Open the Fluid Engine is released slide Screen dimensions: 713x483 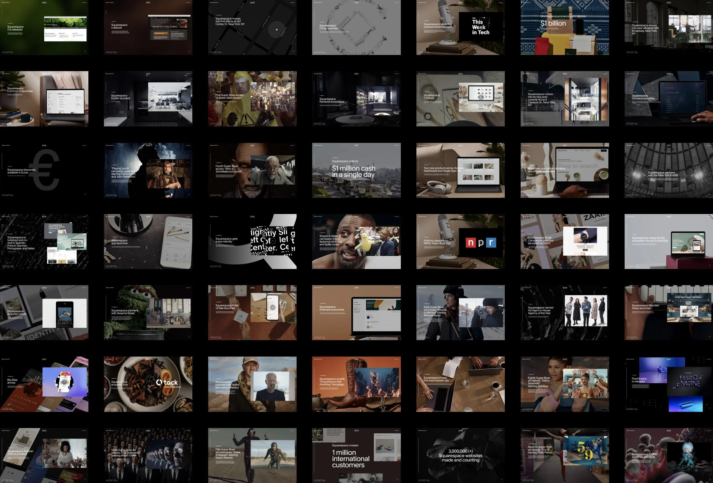(x=668, y=384)
